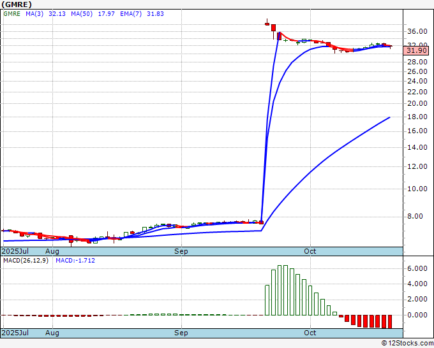
Task: Click the MACD(26,12,9) indicator label
Action: tap(26, 261)
